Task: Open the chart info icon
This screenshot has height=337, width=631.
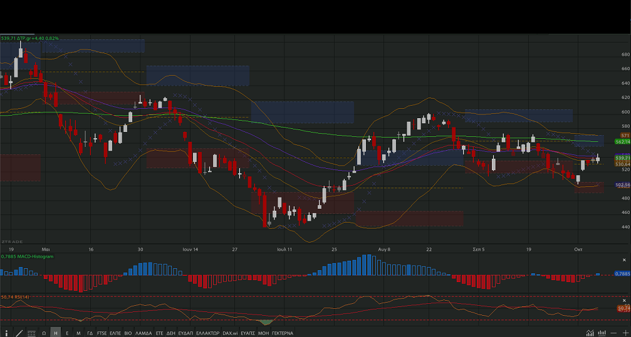Action: [x=6, y=333]
